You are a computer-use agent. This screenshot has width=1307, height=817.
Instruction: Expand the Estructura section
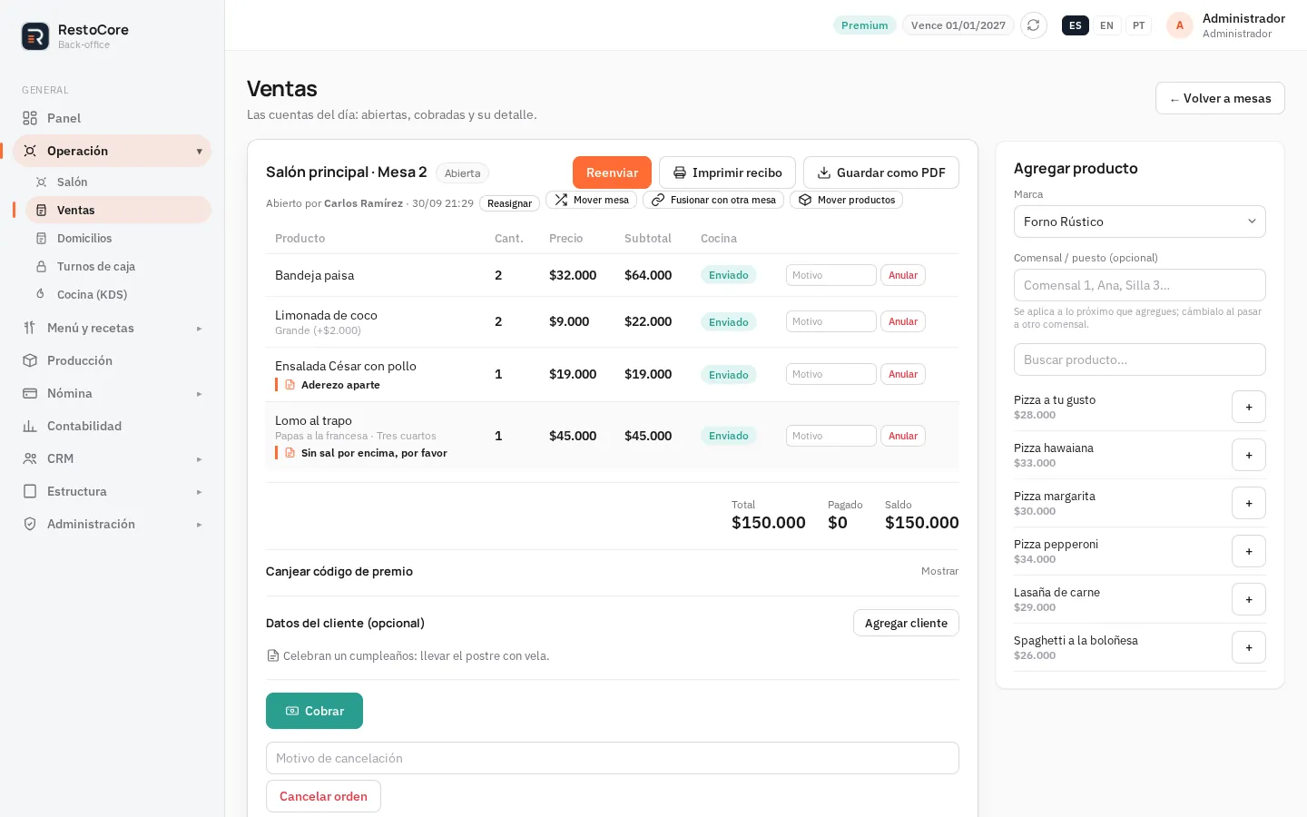pyautogui.click(x=113, y=491)
